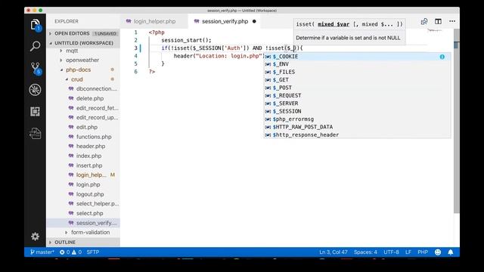Choose $HTTP_RAW_POST_DATA from suggestions

pyautogui.click(x=358, y=127)
